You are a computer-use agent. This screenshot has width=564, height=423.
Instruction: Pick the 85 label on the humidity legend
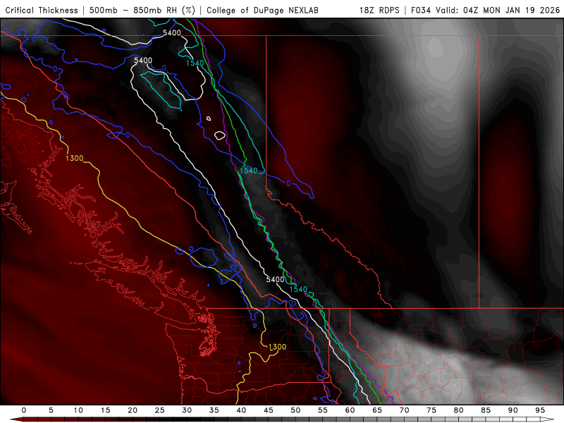(486, 410)
